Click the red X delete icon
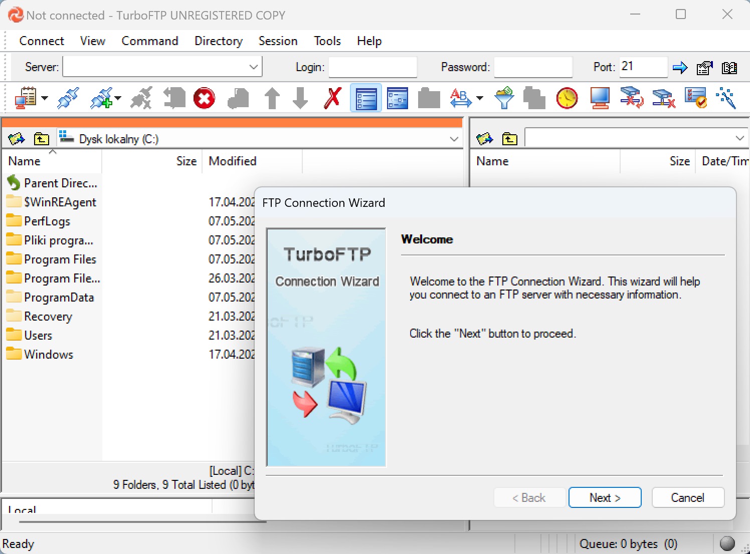Screen dimensions: 750x554 coord(332,98)
